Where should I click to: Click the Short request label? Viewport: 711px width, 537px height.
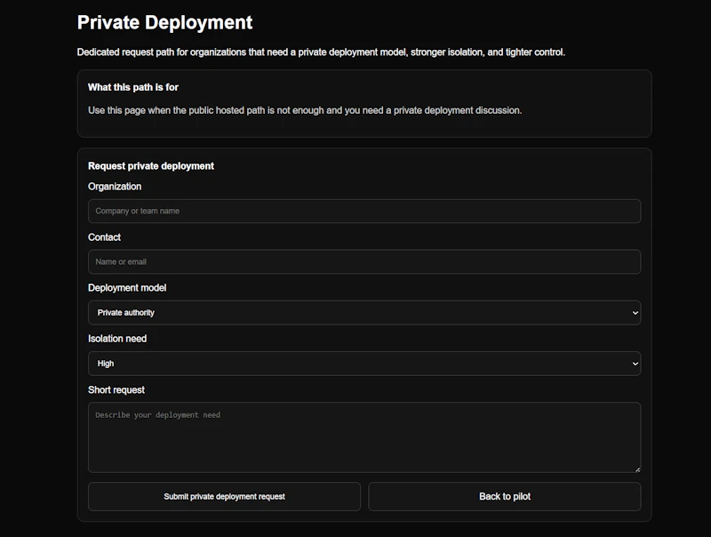tap(116, 389)
